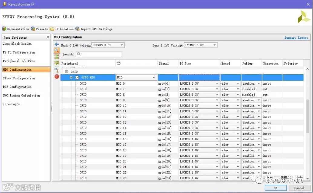This screenshot has width=313, height=193.
Task: Click the Direction column header
Action: pyautogui.click(x=272, y=63)
